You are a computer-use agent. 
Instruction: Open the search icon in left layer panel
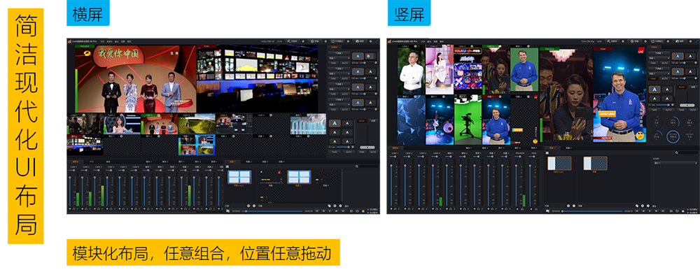(357, 166)
